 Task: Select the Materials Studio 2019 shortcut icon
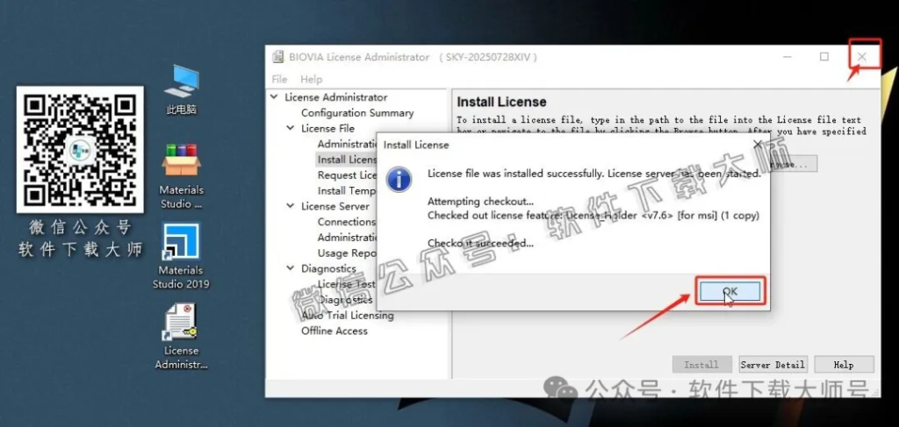pyautogui.click(x=181, y=241)
